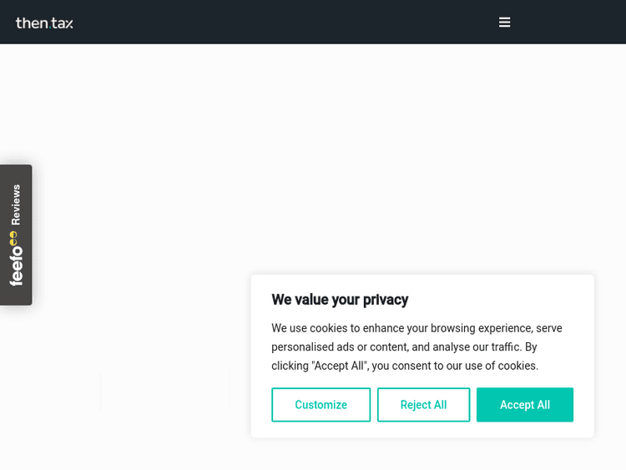The image size is (626, 470).
Task: Click "Accept All" quoted in consent text
Action: [x=340, y=366]
